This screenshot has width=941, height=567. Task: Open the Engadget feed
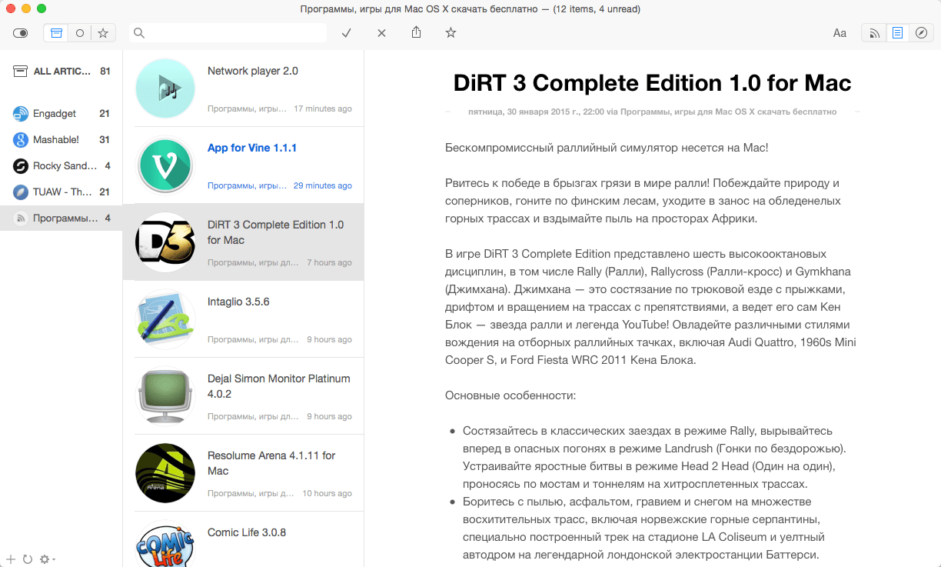click(x=62, y=114)
